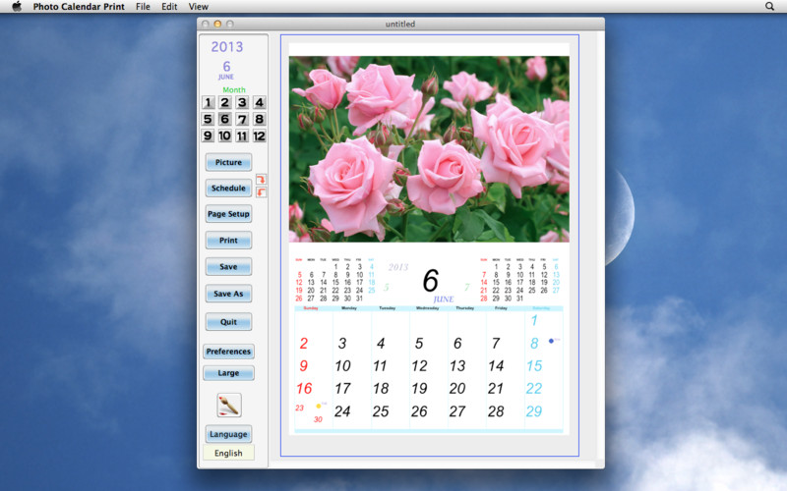Open Preferences
The height and width of the screenshot is (491, 787).
click(228, 352)
